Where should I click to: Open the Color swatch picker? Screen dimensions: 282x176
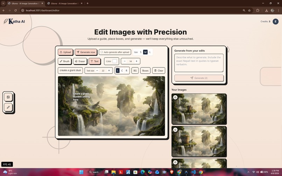point(114,61)
